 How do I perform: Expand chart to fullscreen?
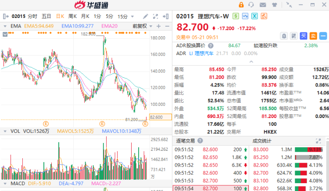click(155, 16)
